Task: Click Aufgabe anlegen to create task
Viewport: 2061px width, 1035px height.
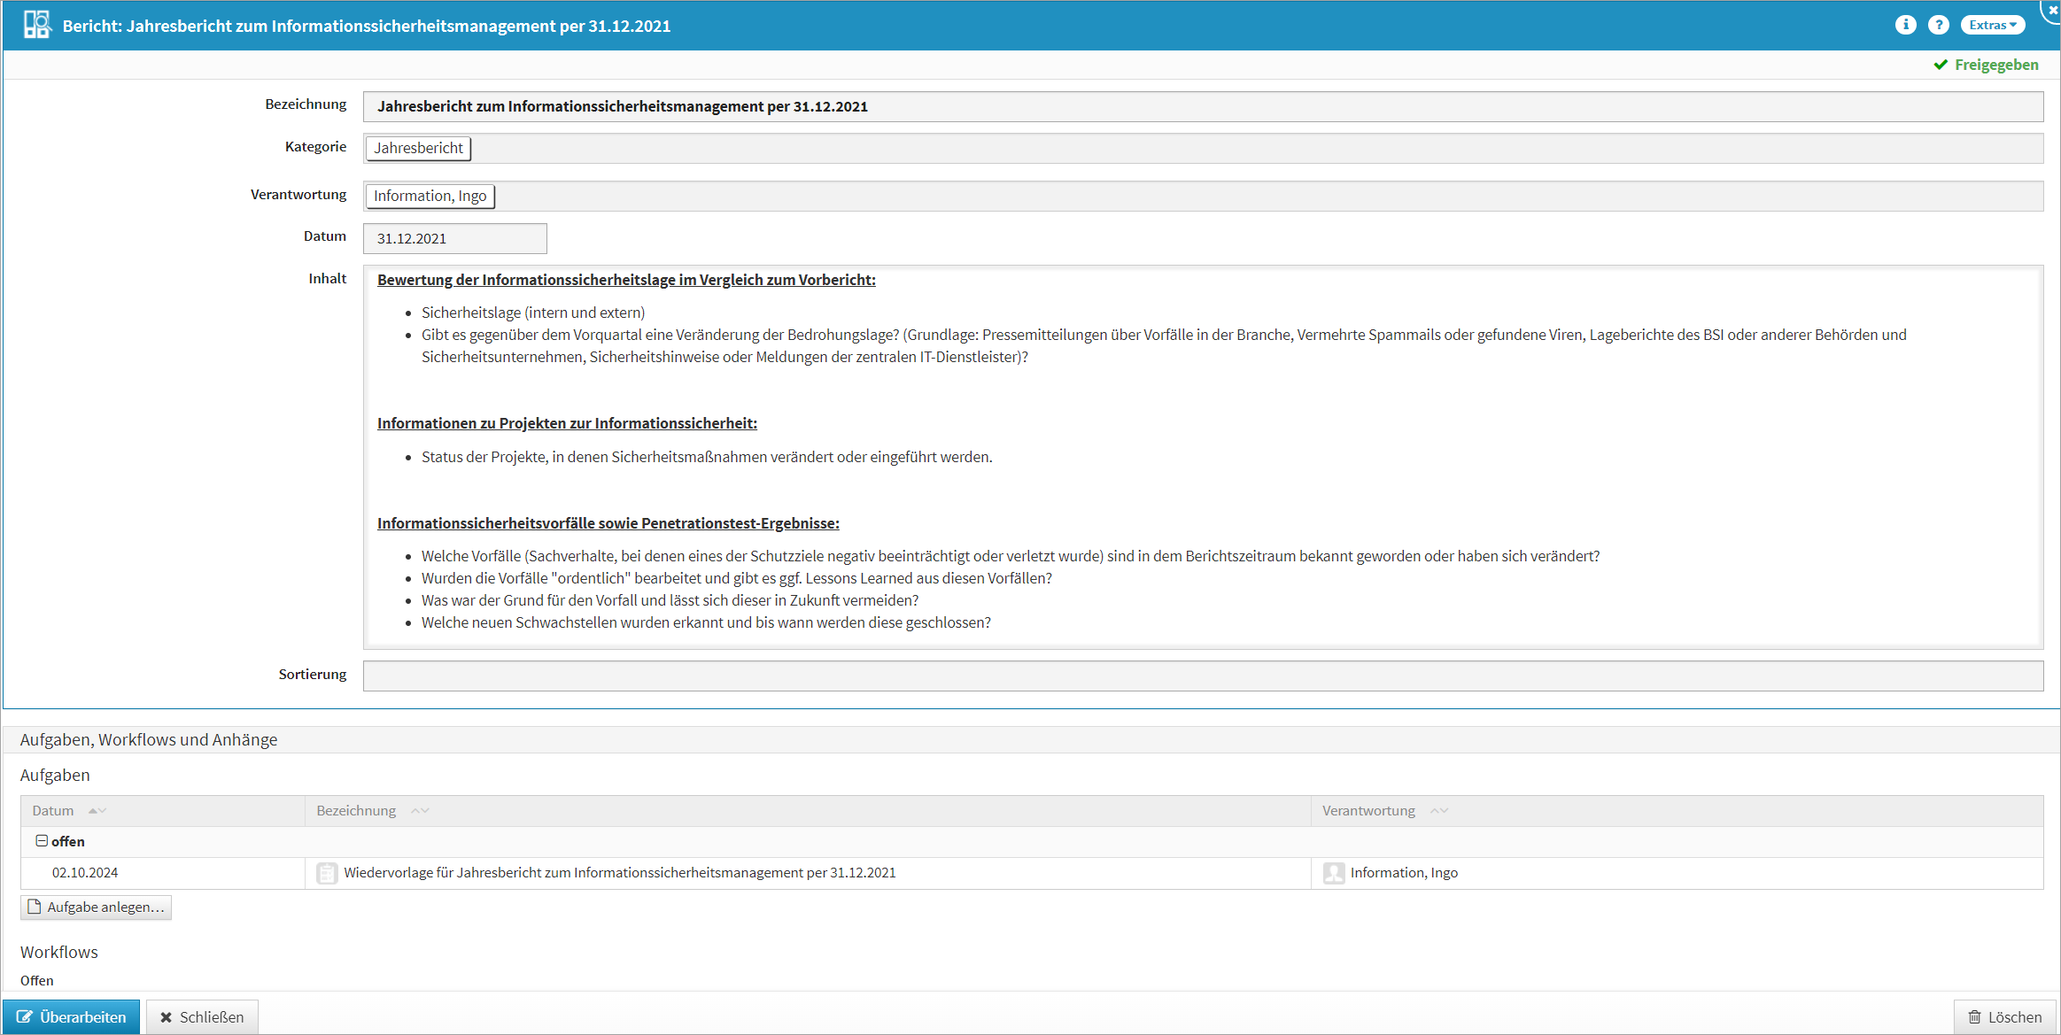Action: (x=96, y=908)
